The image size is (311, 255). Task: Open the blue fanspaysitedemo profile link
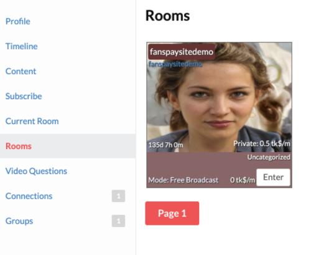175,64
